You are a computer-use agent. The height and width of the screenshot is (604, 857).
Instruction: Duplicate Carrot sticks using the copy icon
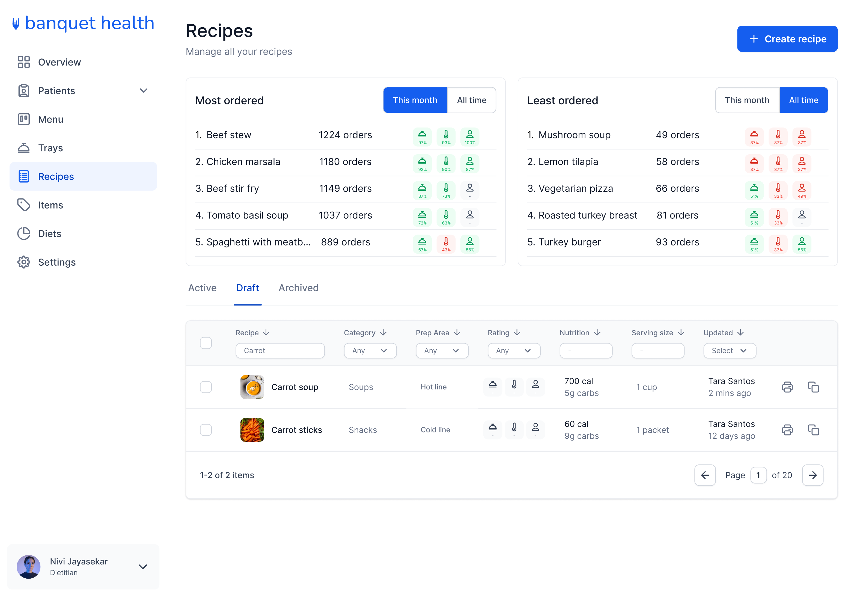pyautogui.click(x=814, y=430)
